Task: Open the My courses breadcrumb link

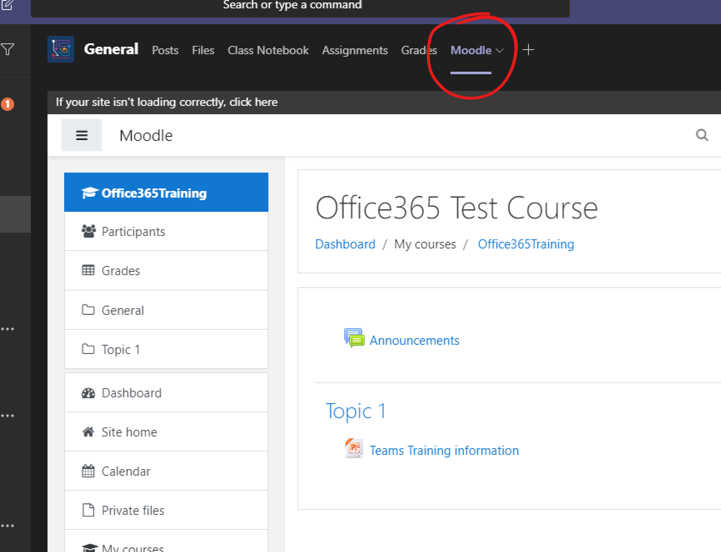Action: tap(425, 244)
